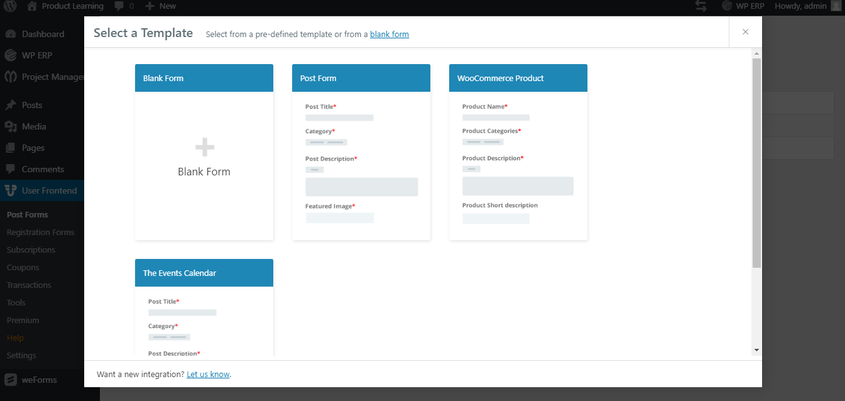Click the Post Form template preview

(361, 165)
